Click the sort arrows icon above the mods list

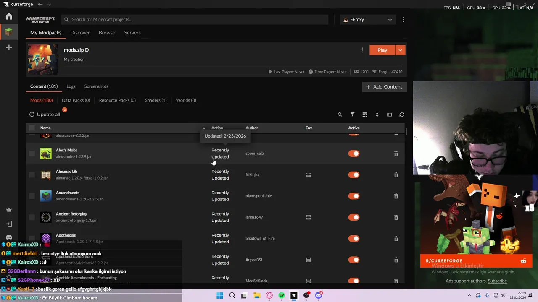[377, 115]
